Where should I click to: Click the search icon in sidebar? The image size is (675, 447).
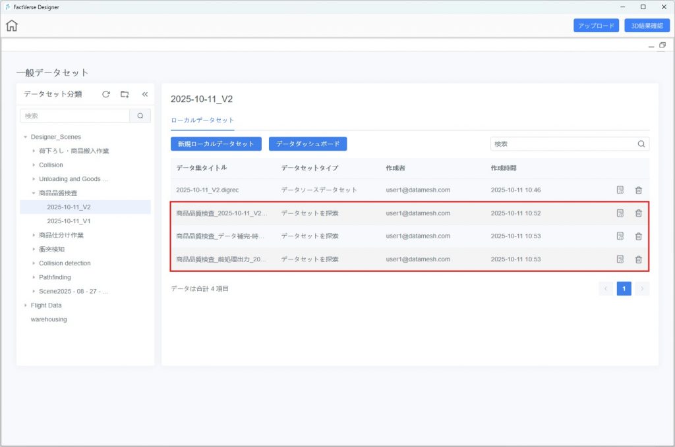pyautogui.click(x=140, y=116)
